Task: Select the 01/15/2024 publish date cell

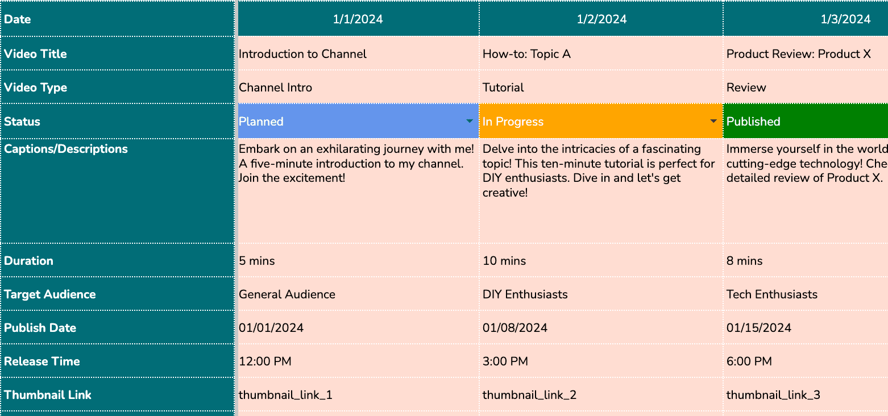Action: [806, 328]
